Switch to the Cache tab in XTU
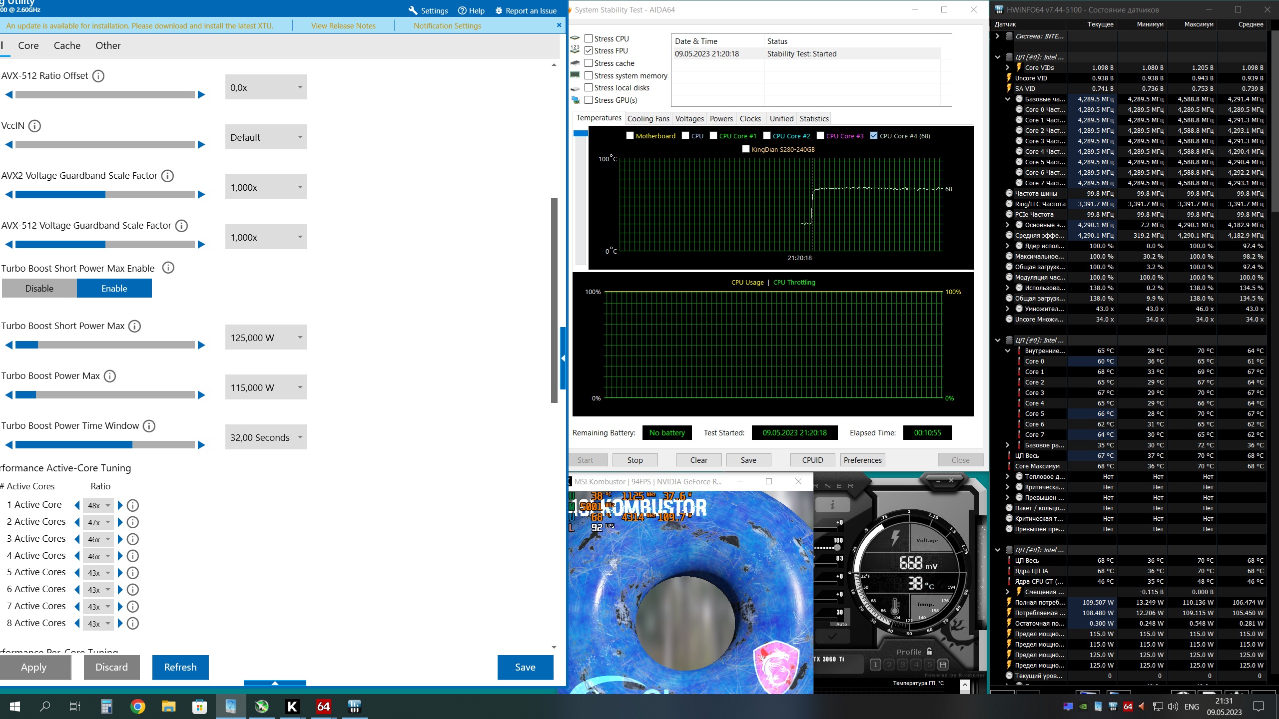The width and height of the screenshot is (1279, 719). [x=67, y=45]
